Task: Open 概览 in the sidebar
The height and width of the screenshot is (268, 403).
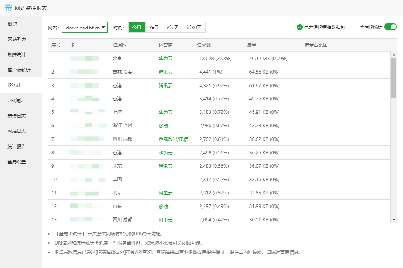Action: pyautogui.click(x=21, y=24)
